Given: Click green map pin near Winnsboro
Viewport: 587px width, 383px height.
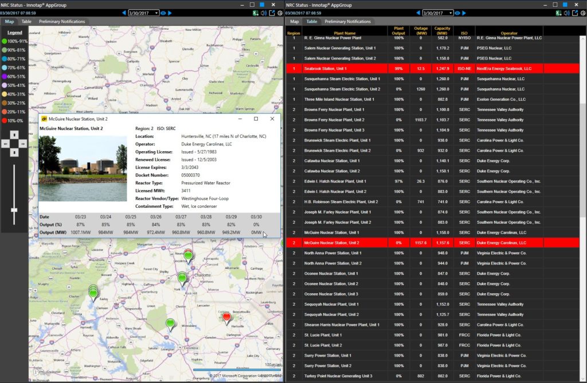Looking at the screenshot, I should click(x=170, y=324).
